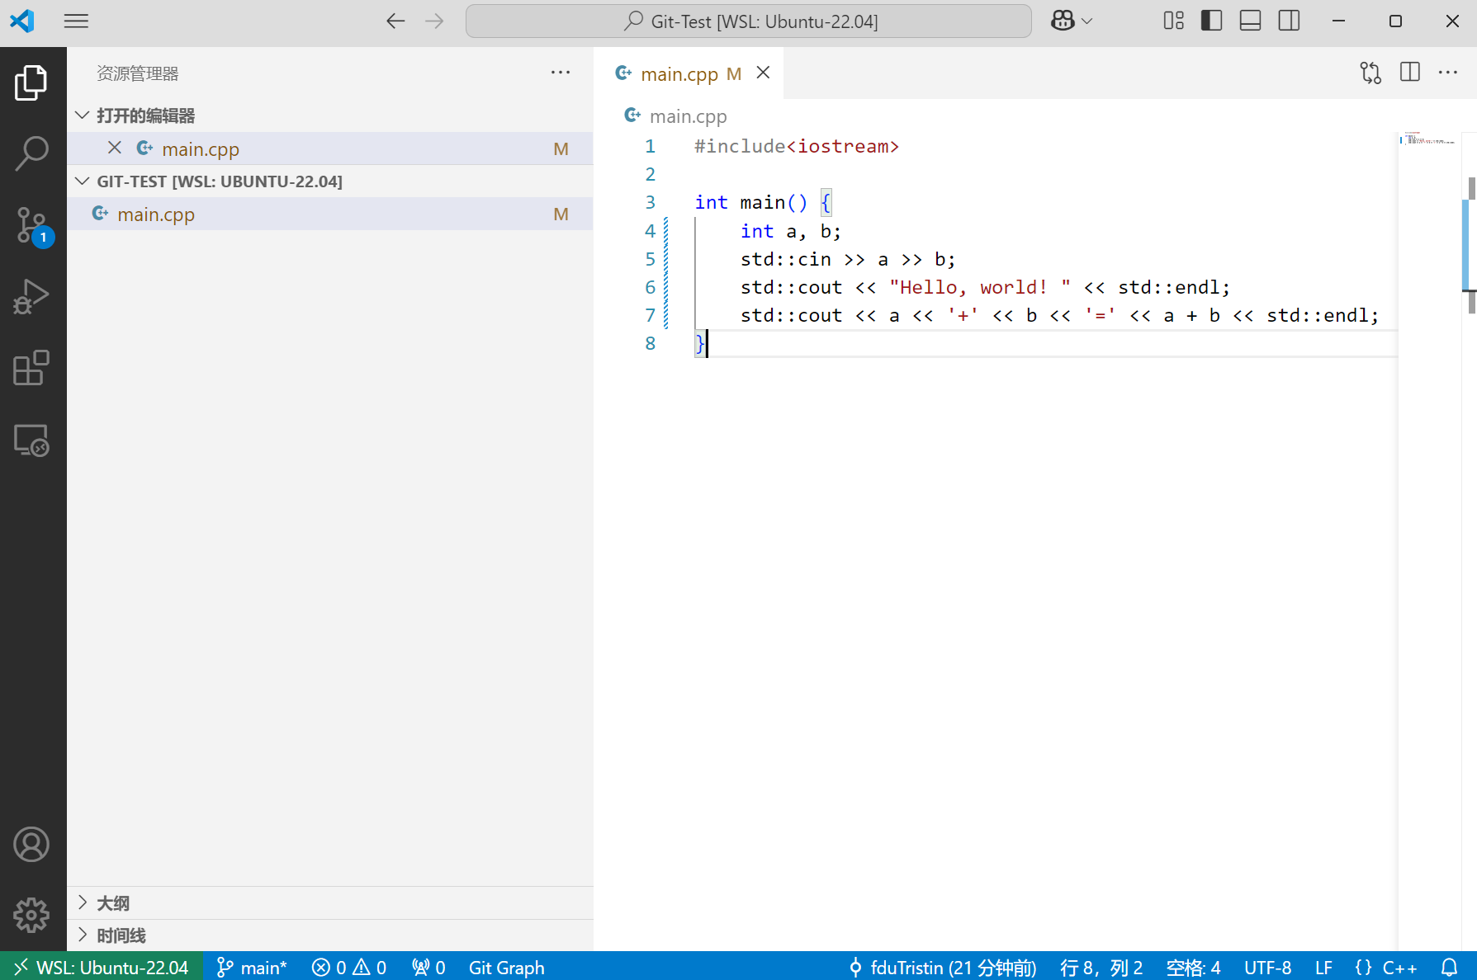Expand the 大纲 outline section
This screenshot has width=1477, height=980.
[x=113, y=903]
